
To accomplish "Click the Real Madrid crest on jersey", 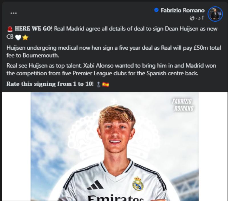I will 138,184.
